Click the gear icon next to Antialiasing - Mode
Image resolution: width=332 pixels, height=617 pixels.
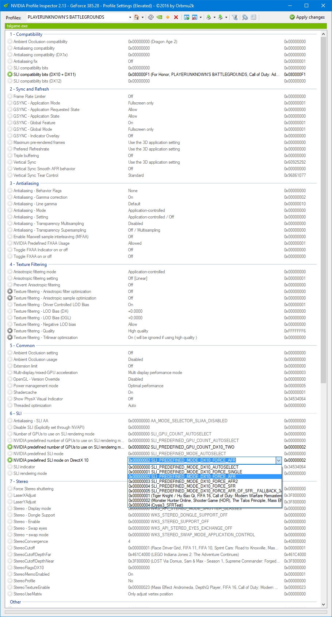coord(10,210)
